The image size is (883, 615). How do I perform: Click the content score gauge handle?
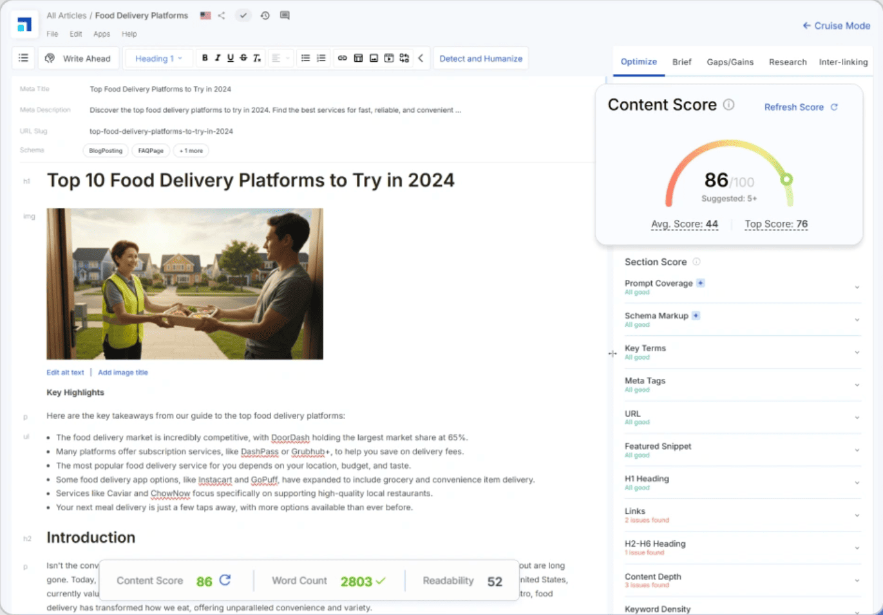click(786, 179)
